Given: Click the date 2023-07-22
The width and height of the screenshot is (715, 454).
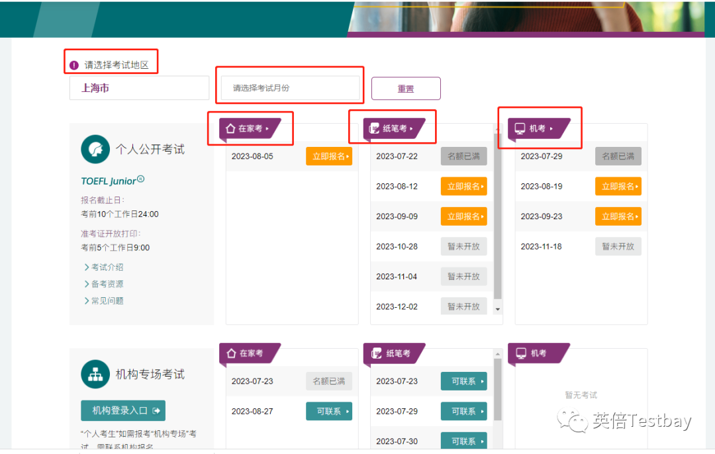Looking at the screenshot, I should point(397,156).
